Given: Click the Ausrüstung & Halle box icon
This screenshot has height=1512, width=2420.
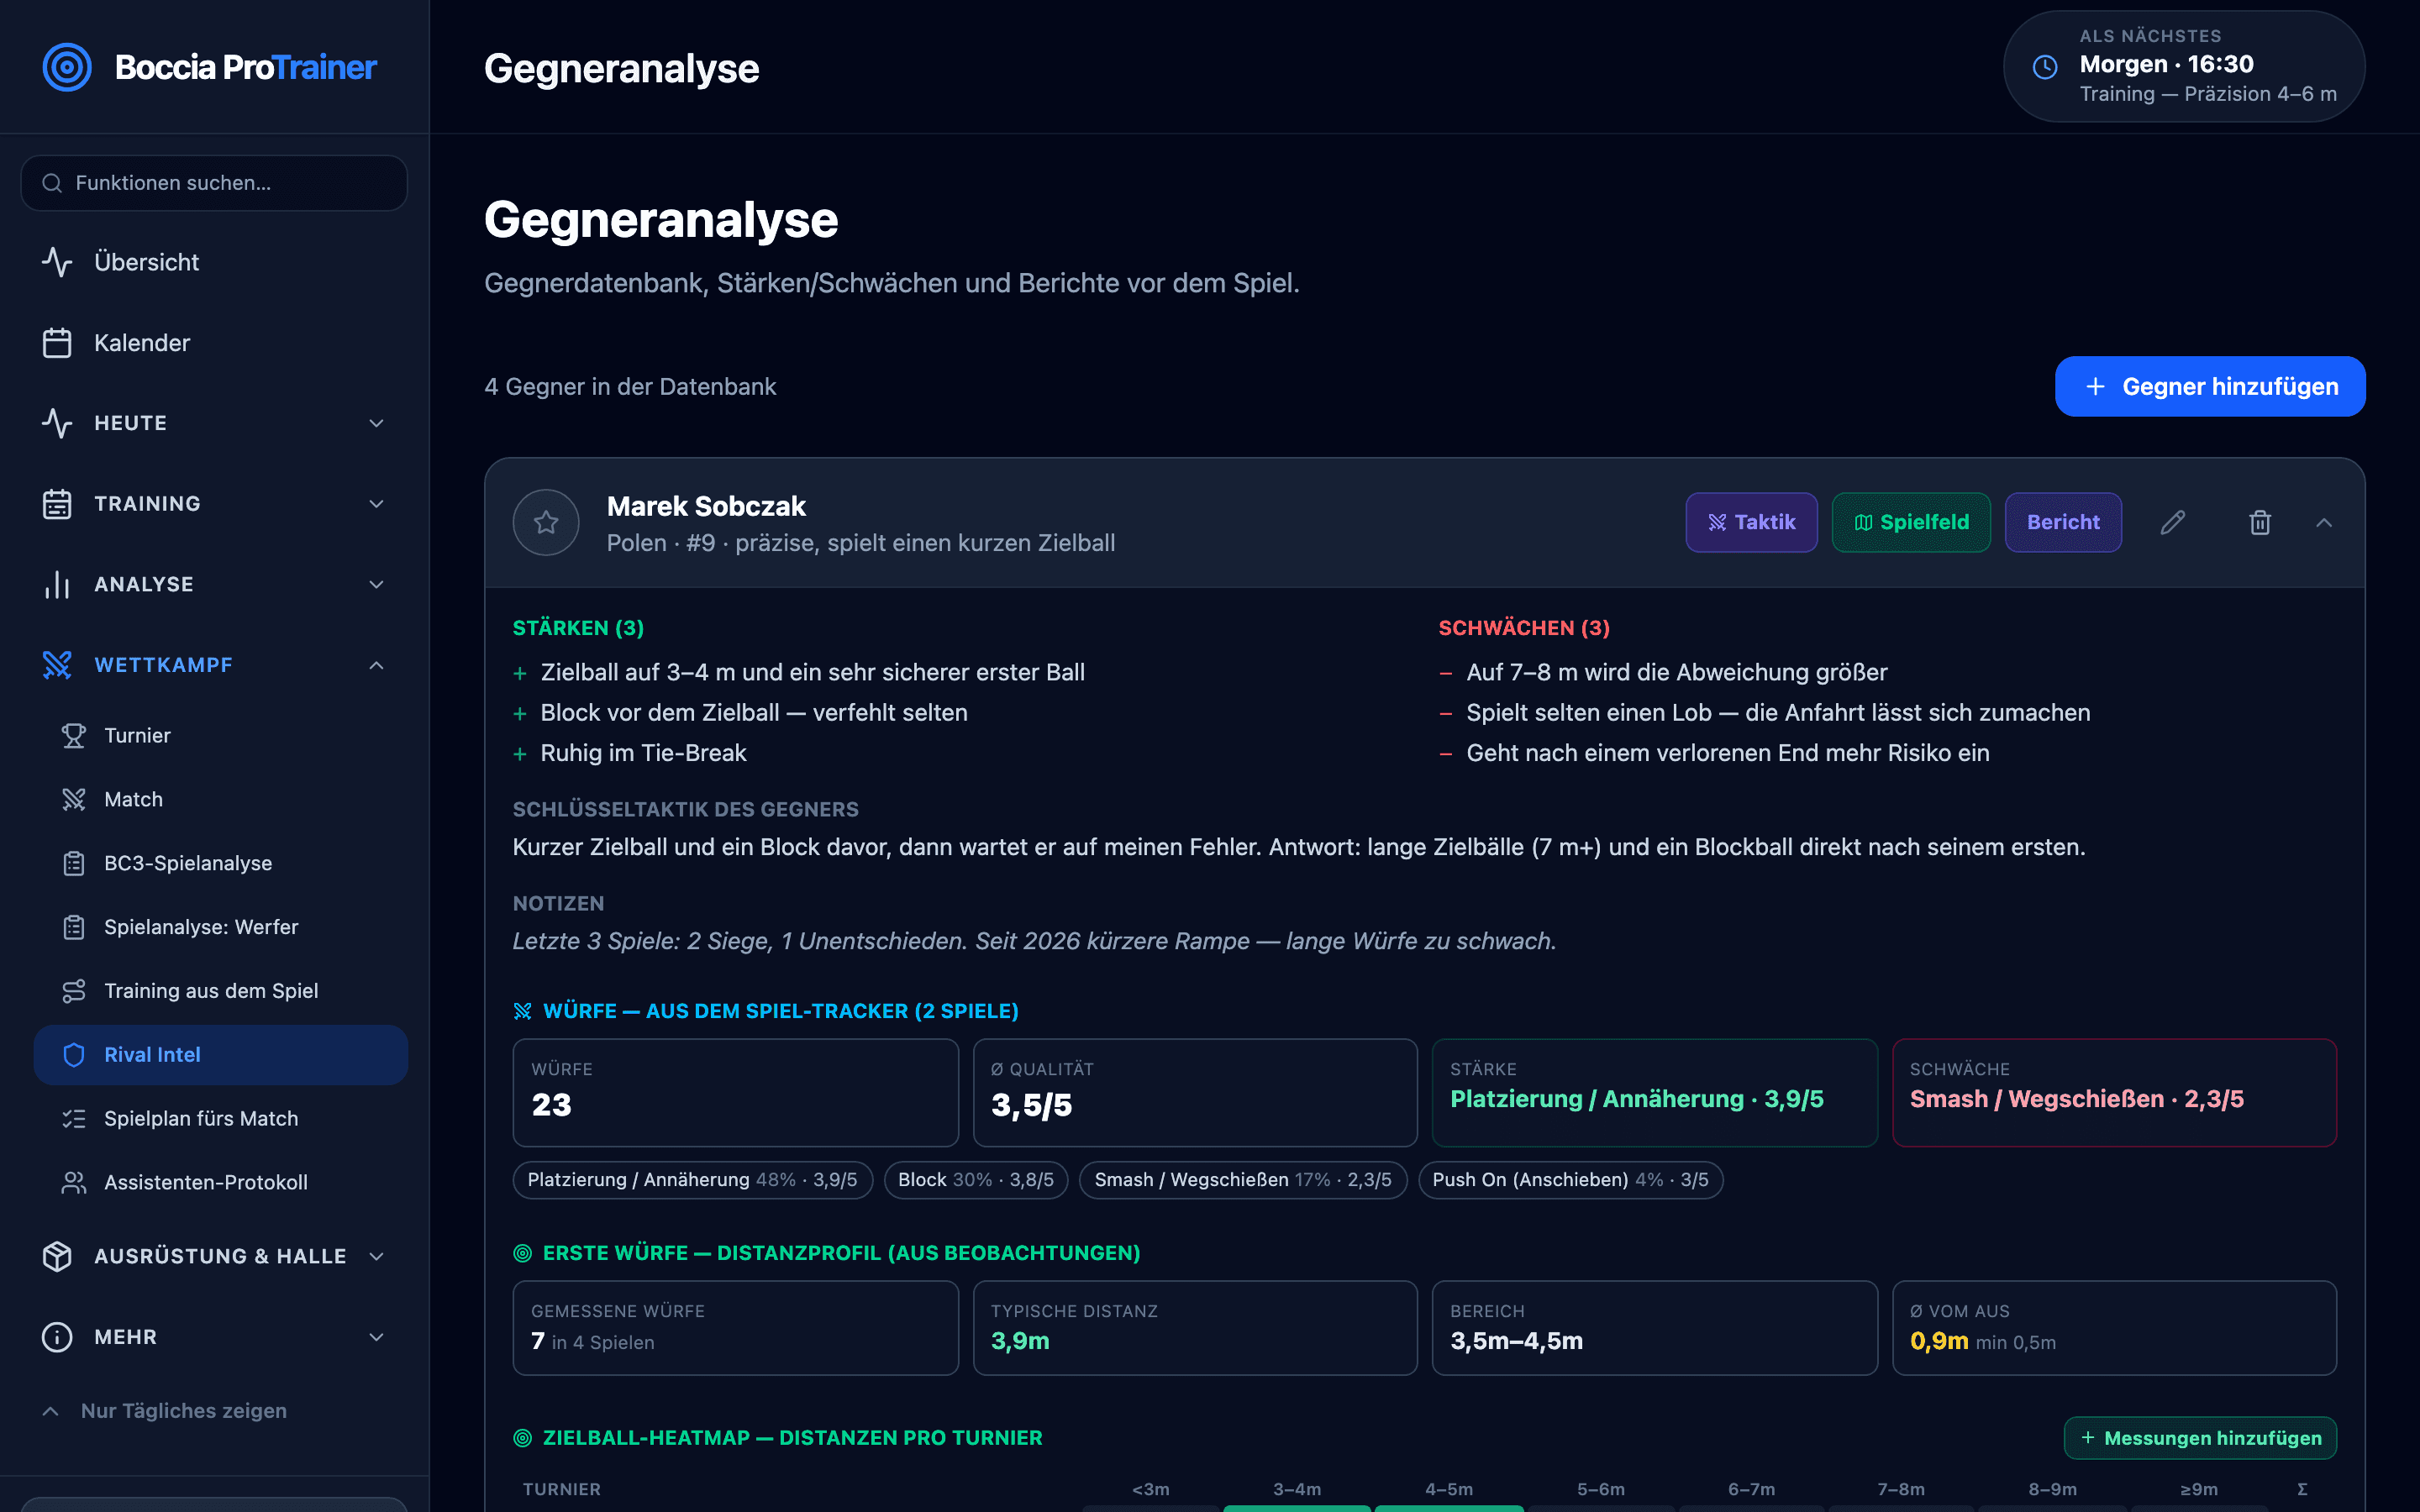Looking at the screenshot, I should pyautogui.click(x=57, y=1256).
